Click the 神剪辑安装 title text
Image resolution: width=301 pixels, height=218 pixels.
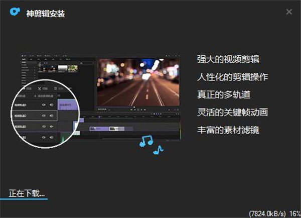pyautogui.click(x=46, y=14)
